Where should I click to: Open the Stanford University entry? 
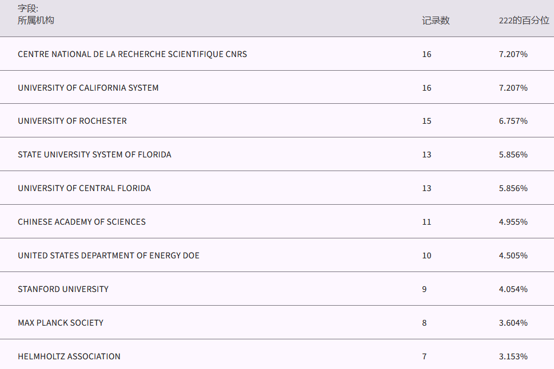point(63,289)
